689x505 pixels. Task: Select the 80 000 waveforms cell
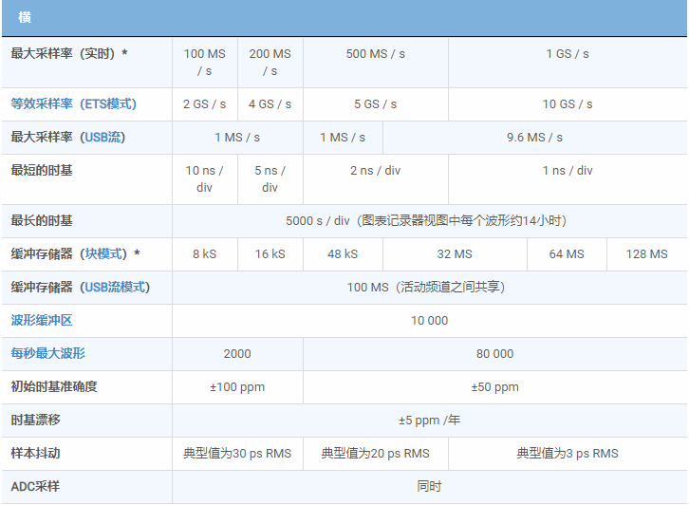(494, 353)
